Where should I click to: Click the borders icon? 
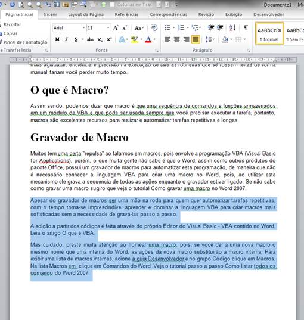238,39
